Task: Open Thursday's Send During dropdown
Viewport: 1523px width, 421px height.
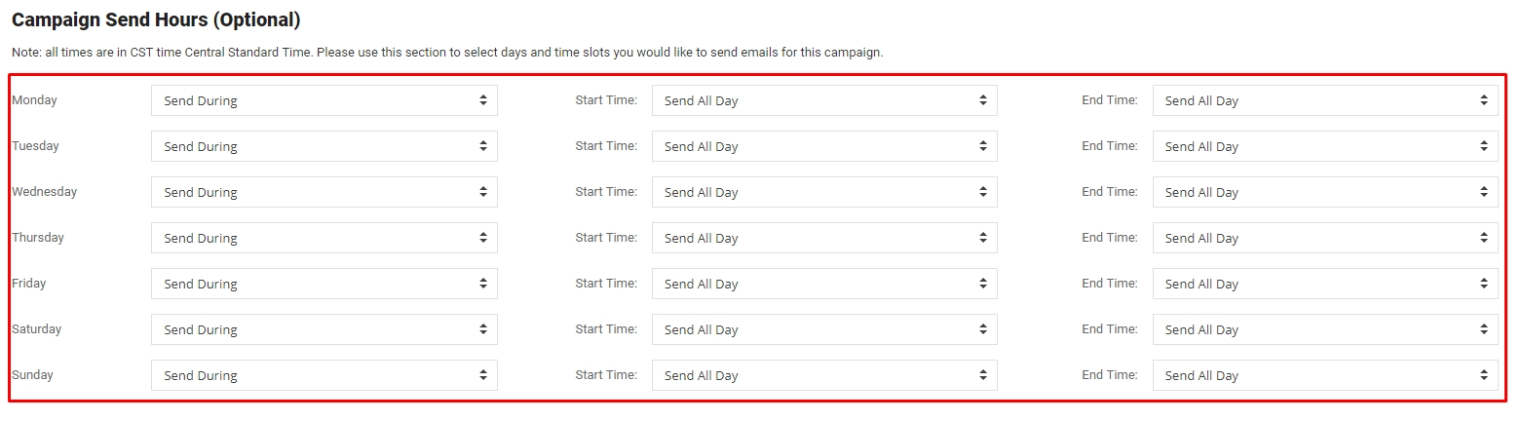Action: coord(324,238)
